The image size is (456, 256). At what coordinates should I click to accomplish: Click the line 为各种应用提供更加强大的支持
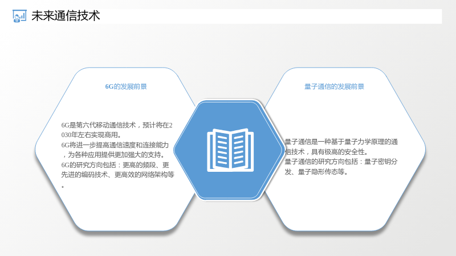(113, 155)
